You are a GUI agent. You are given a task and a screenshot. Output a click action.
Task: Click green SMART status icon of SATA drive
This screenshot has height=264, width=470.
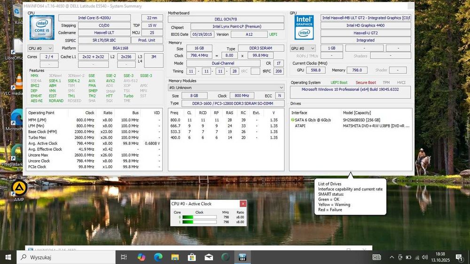point(292,120)
